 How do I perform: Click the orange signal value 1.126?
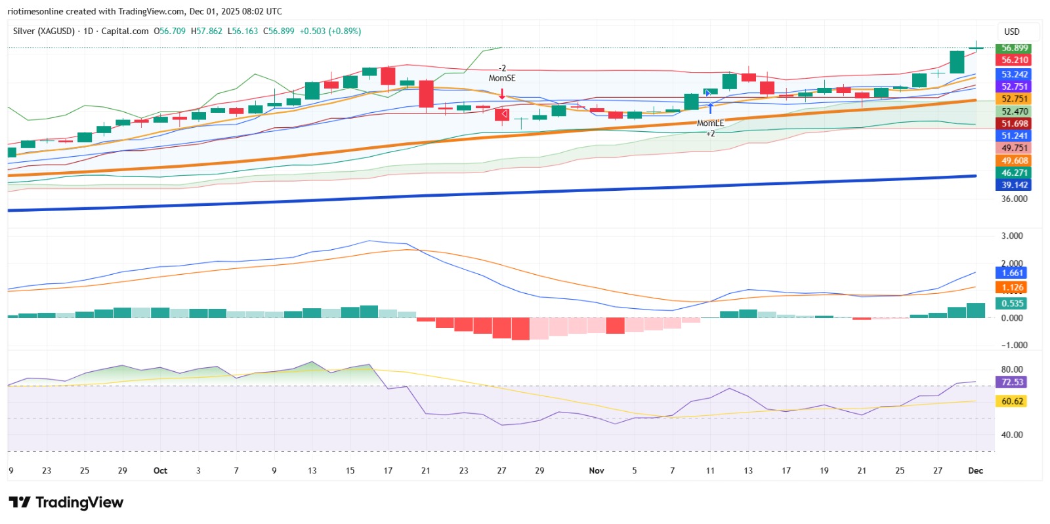click(1012, 287)
